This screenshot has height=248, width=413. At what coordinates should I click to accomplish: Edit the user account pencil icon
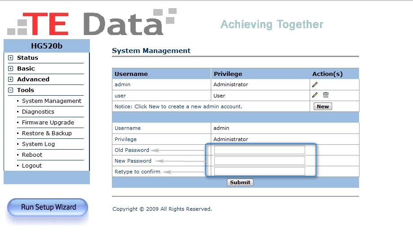[315, 95]
